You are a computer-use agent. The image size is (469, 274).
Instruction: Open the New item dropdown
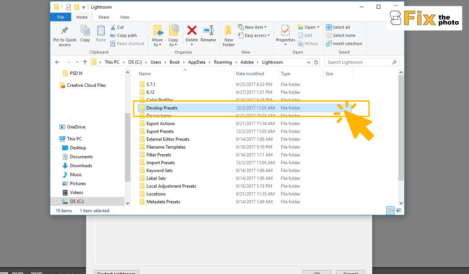(x=252, y=27)
